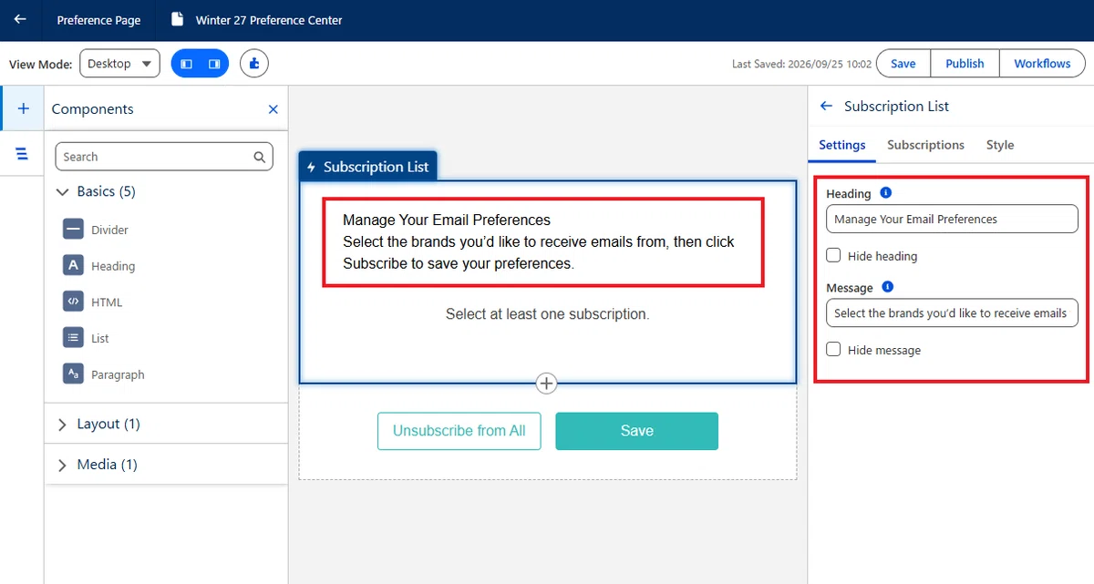The height and width of the screenshot is (584, 1094).
Task: Click the teal Save button on the canvas
Action: click(636, 431)
